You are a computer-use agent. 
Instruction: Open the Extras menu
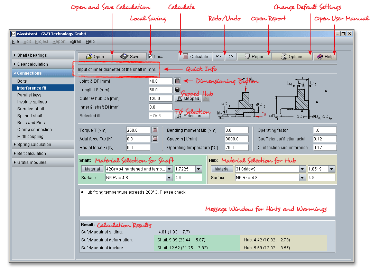pos(75,41)
